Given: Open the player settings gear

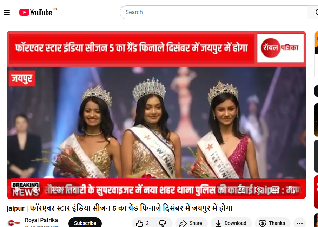Looking at the screenshot, I should (x=258, y=189).
